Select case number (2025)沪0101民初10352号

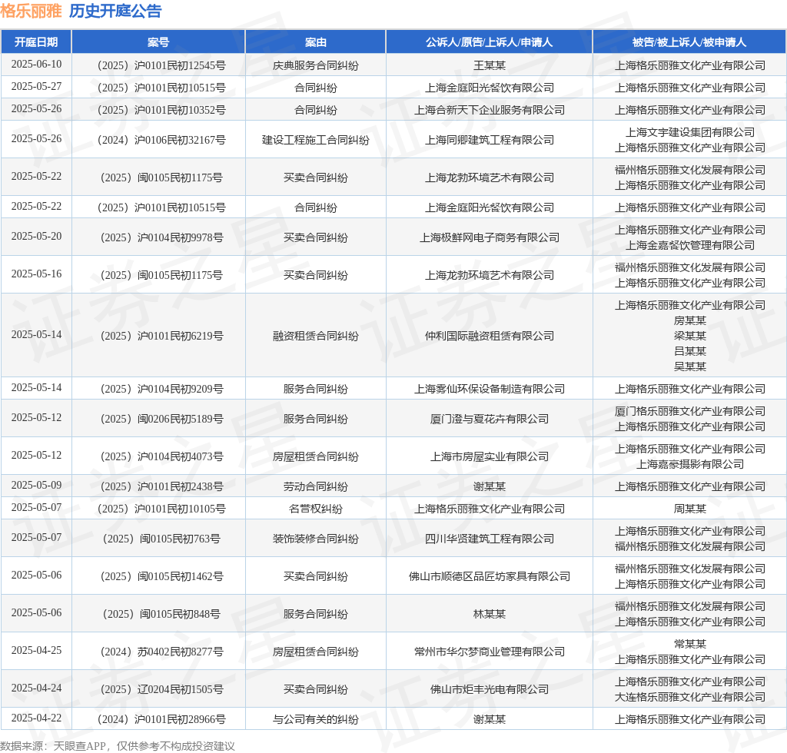click(161, 111)
